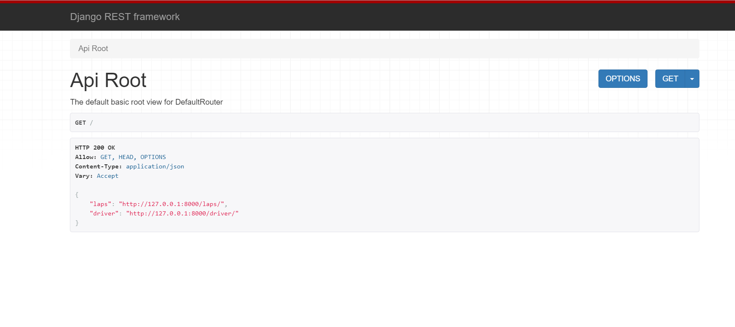735x327 pixels.
Task: Click the "driver" JSON key
Action: tap(104, 213)
